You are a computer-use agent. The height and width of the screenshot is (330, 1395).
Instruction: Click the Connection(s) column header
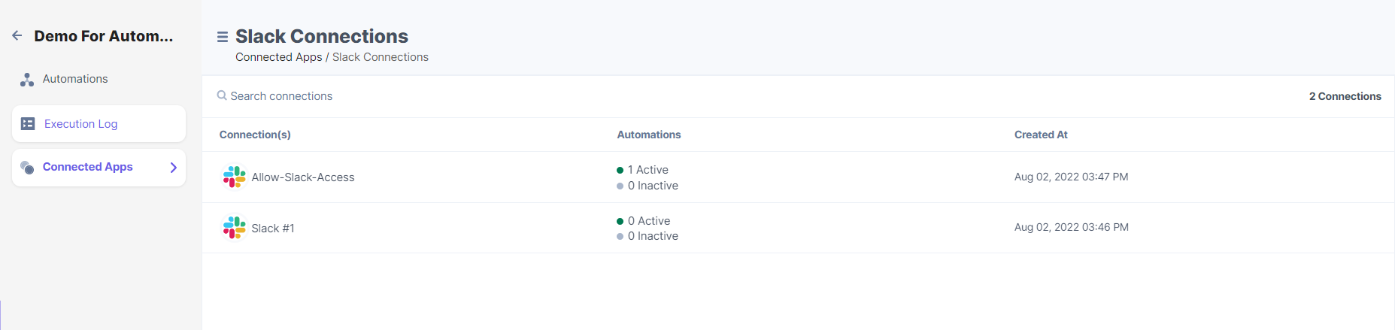255,135
